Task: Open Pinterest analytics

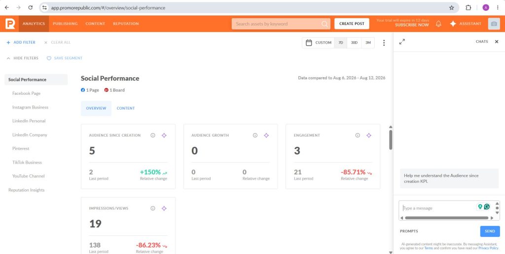Action: click(x=21, y=148)
